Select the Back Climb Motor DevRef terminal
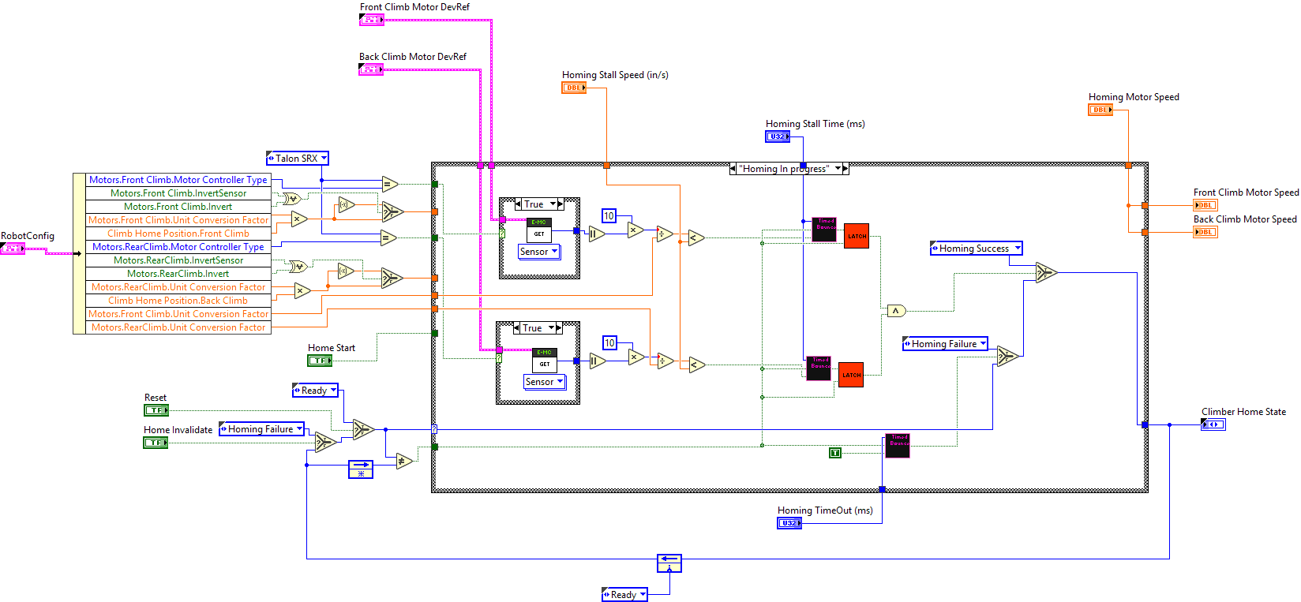This screenshot has height=602, width=1301. [x=370, y=69]
